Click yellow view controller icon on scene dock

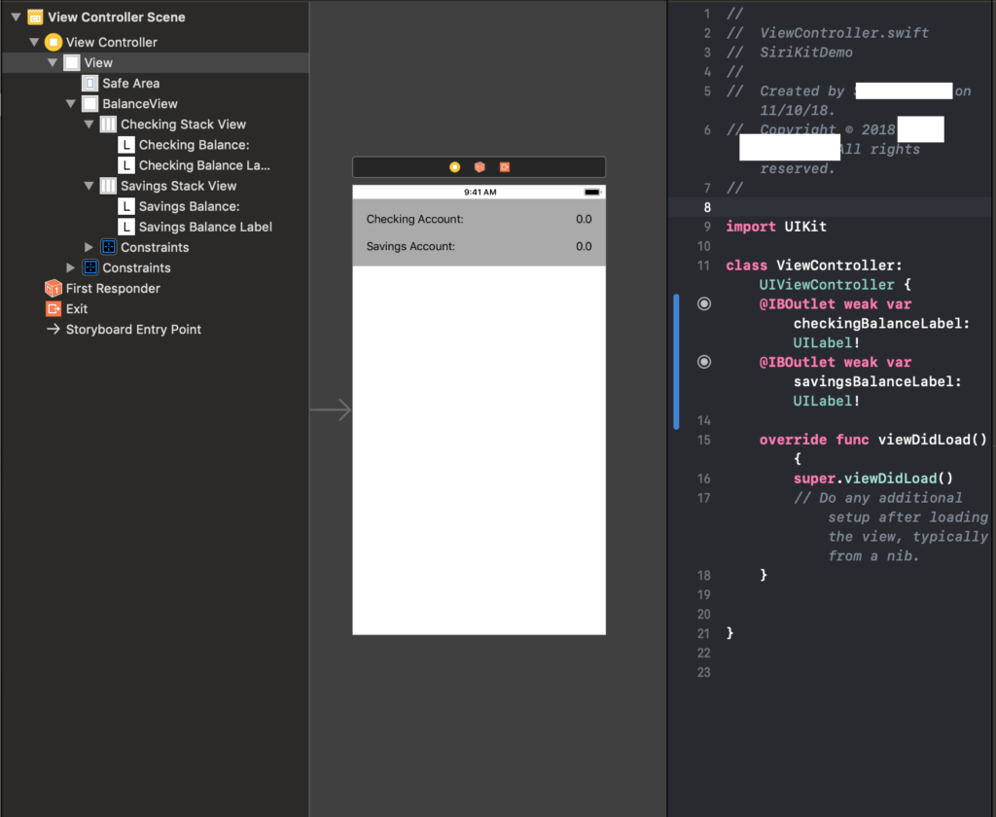tap(454, 167)
